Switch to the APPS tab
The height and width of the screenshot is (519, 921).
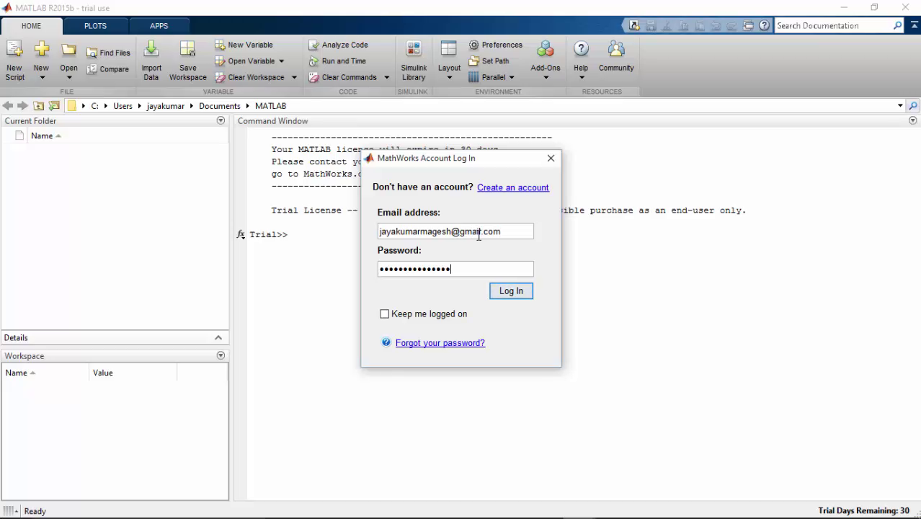coord(159,26)
